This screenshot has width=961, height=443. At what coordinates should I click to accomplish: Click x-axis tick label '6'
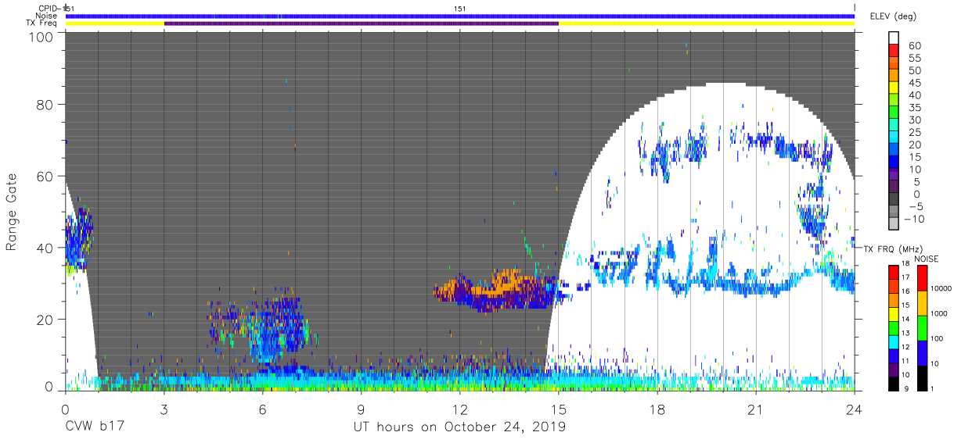click(x=263, y=409)
